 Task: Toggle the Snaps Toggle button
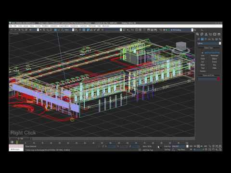coord(88,30)
